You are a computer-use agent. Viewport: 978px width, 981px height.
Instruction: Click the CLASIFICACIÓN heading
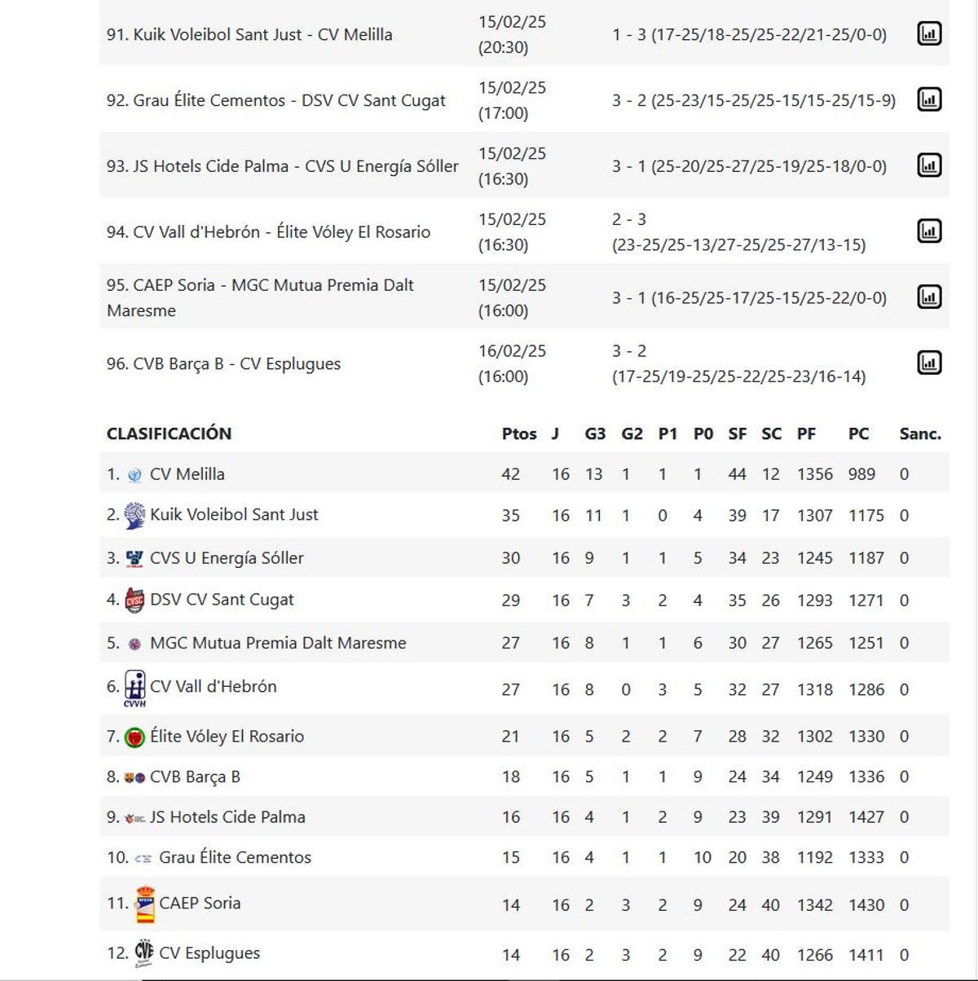(169, 433)
